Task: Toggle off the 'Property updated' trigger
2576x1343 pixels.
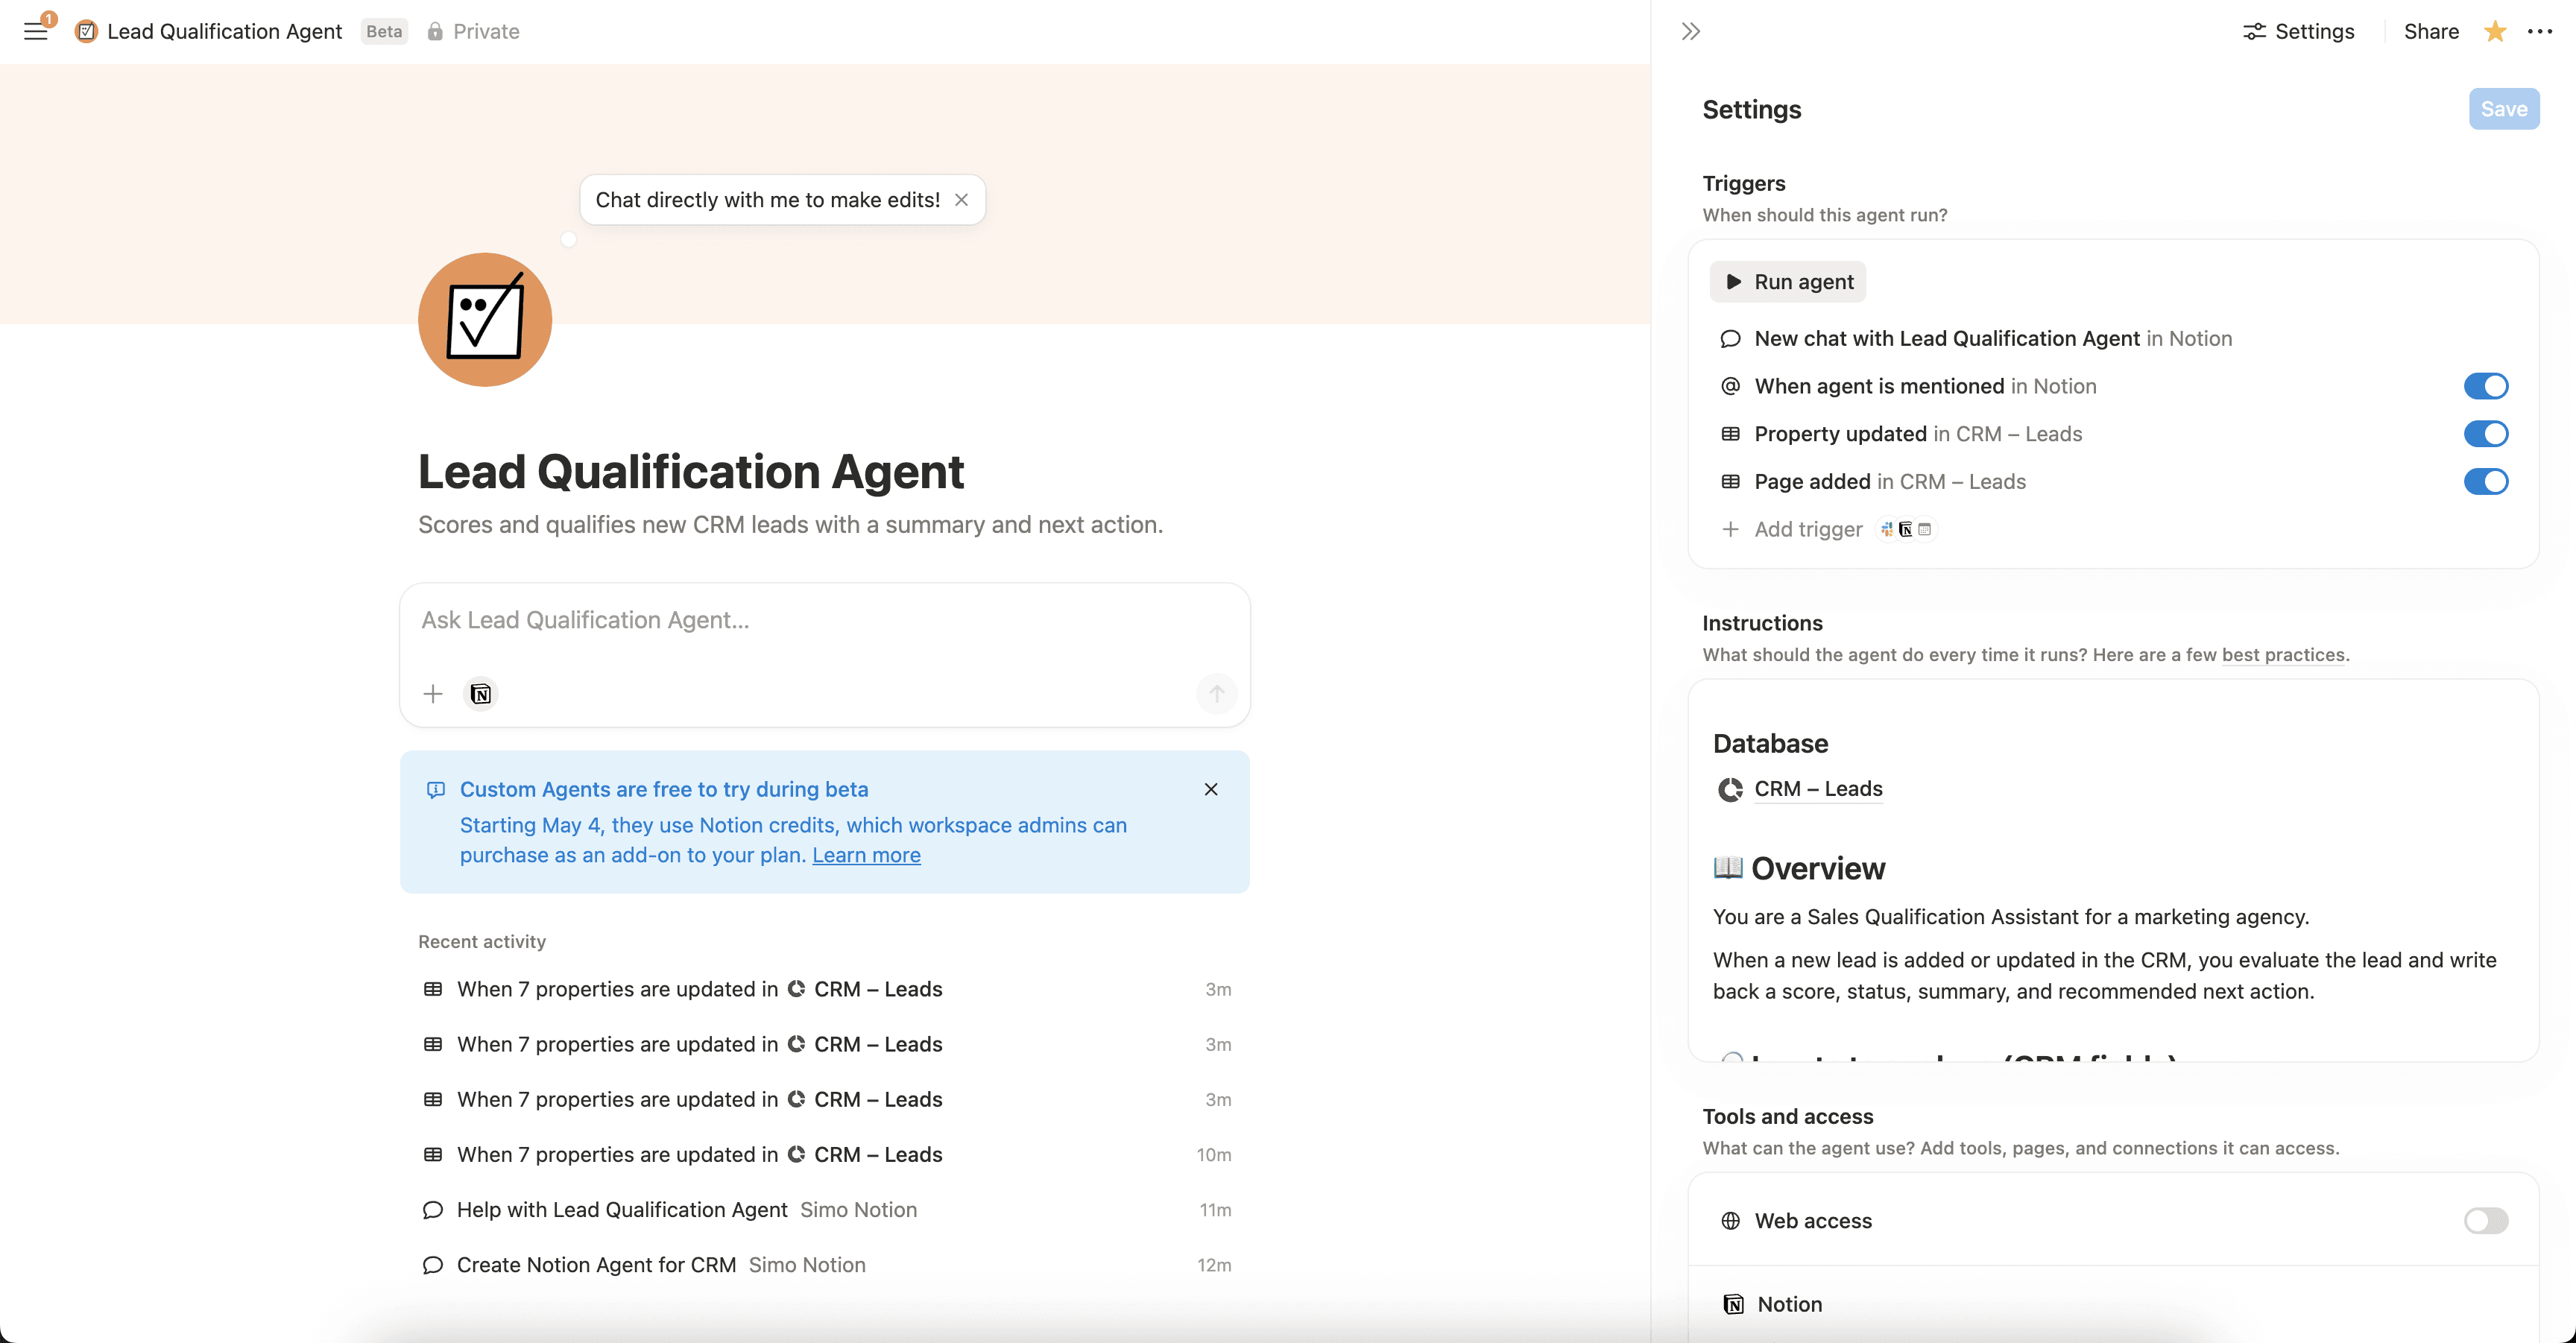Action: pyautogui.click(x=2486, y=433)
